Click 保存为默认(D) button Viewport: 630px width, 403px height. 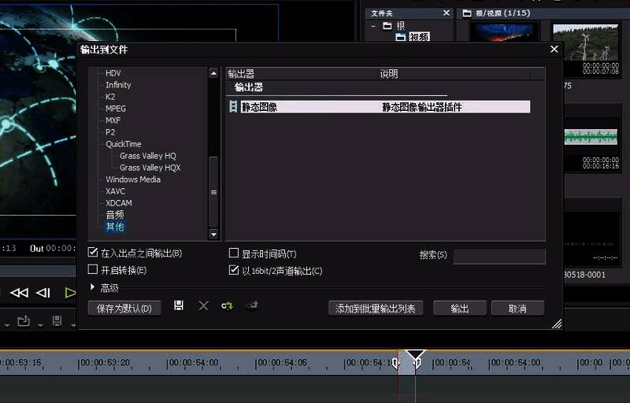124,309
